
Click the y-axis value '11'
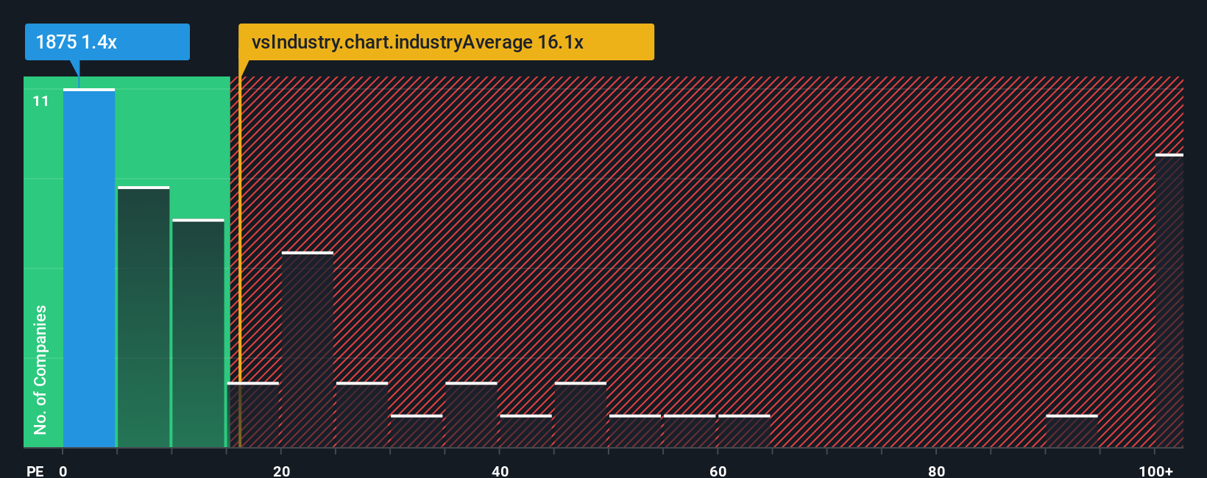pos(40,101)
